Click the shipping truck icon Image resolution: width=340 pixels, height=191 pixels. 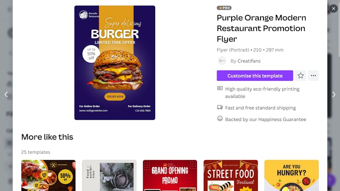pos(220,107)
